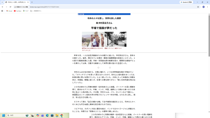Open the tab search dropdown arrow
Viewport: 210px width, 118px height.
point(2,2)
